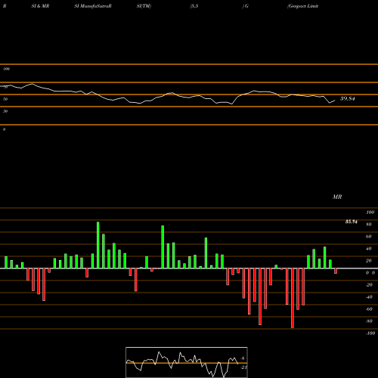Click the '60' label on the MR axis

368,237
